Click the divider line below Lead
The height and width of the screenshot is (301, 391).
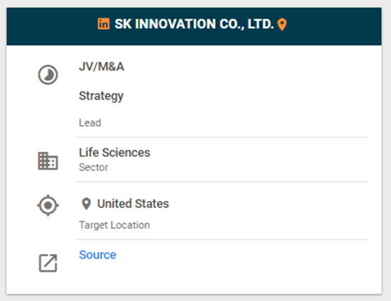coord(222,137)
